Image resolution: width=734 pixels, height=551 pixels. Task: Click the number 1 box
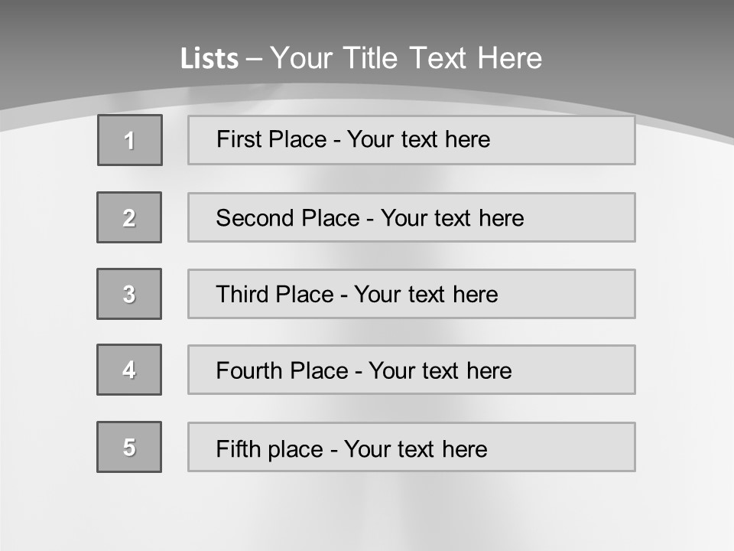pyautogui.click(x=130, y=140)
